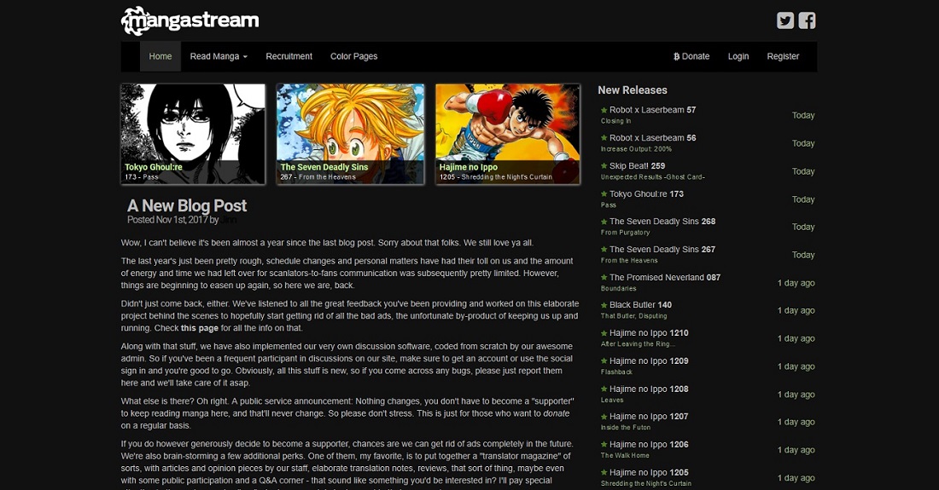
Task: Open the Hajime no Ippo 1205 featured thumbnail
Action: click(x=508, y=134)
